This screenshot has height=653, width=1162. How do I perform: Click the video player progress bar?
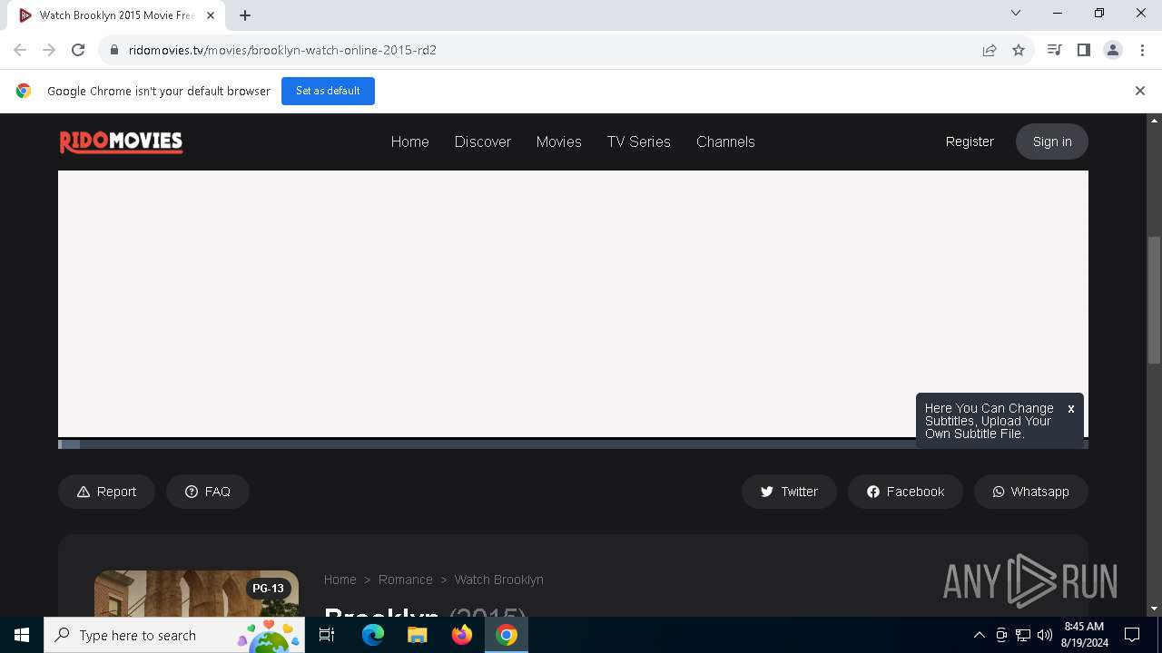click(x=573, y=444)
